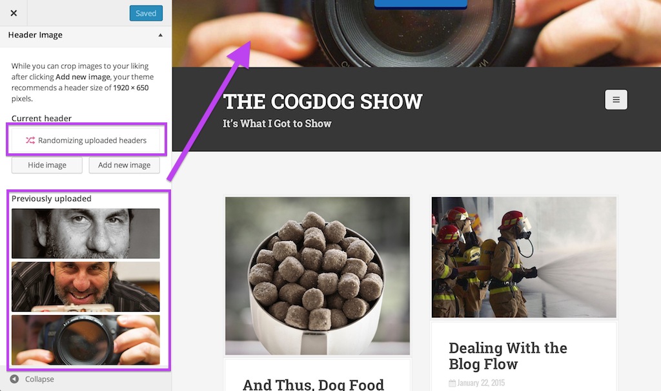Collapse the Header Image section arrow

(160, 35)
